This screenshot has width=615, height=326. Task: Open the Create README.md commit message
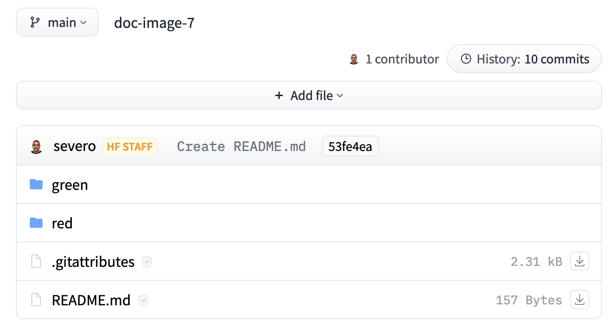point(241,147)
